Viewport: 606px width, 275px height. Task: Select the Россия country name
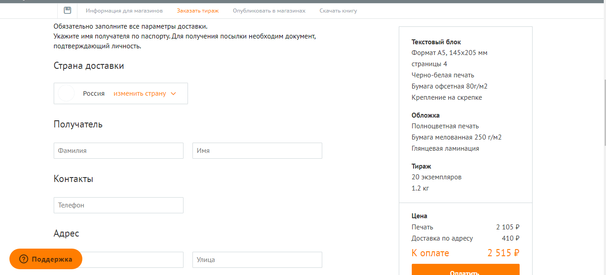pyautogui.click(x=94, y=93)
